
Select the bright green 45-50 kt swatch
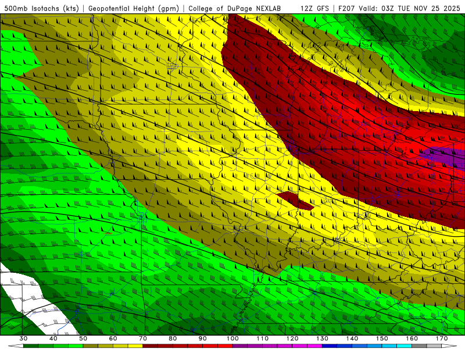click(76, 346)
